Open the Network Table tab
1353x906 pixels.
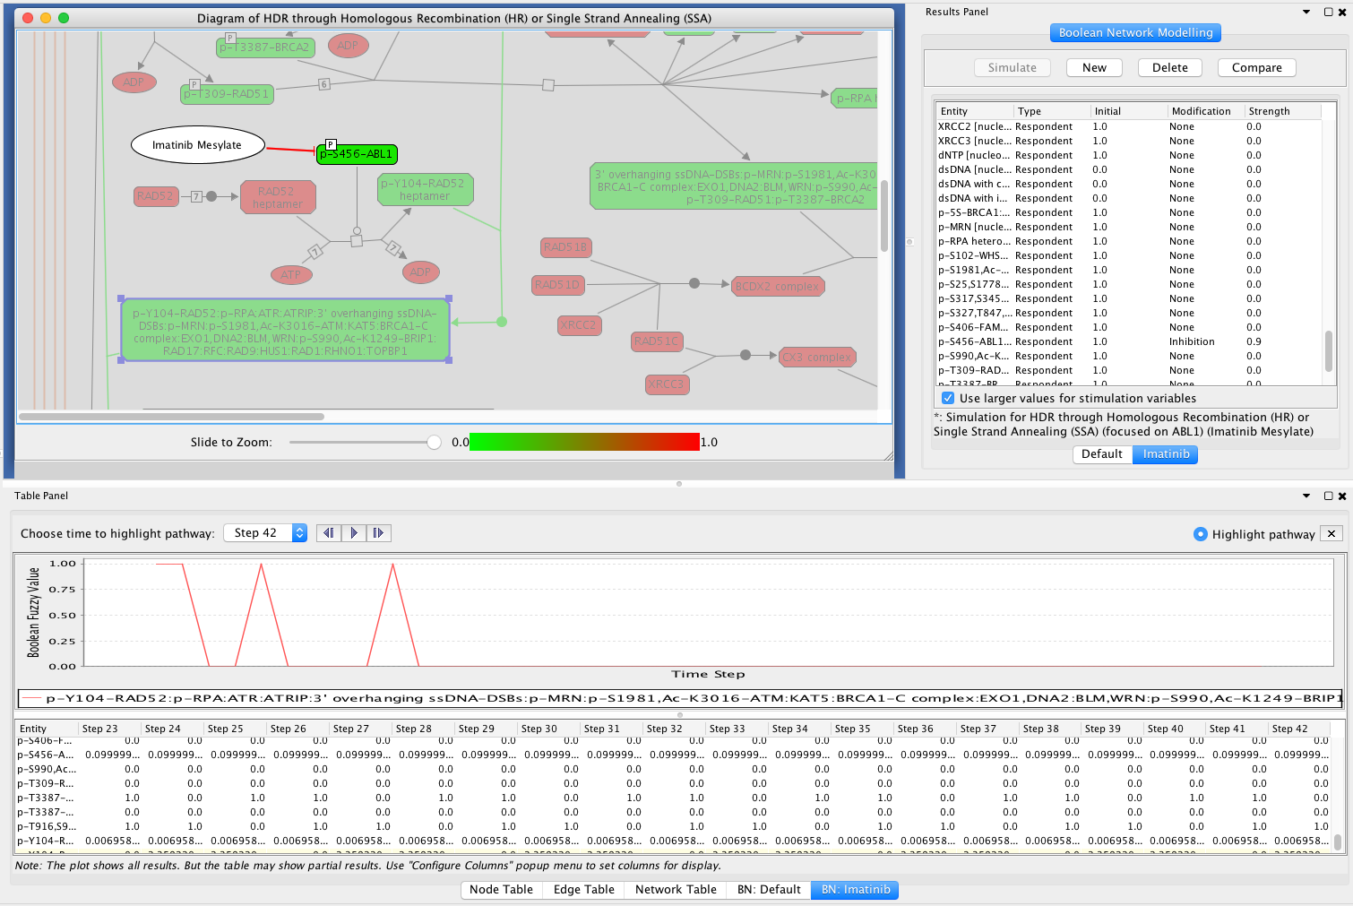[x=676, y=890]
